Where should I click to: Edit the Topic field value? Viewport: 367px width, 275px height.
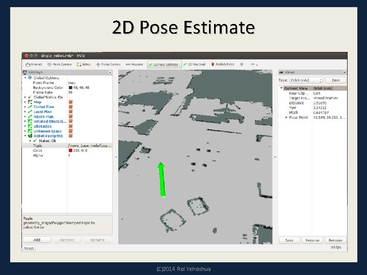pos(90,146)
